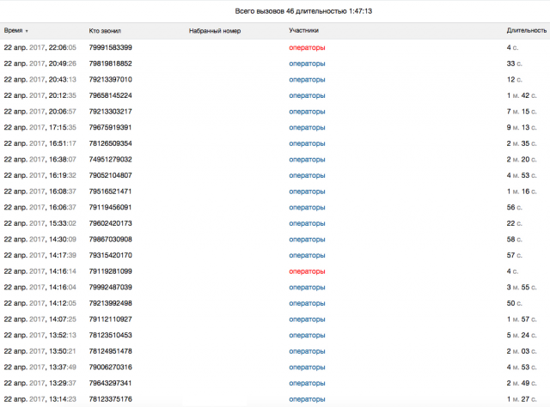Open операторы link for 79213303217
The image size is (550, 407).
307,112
